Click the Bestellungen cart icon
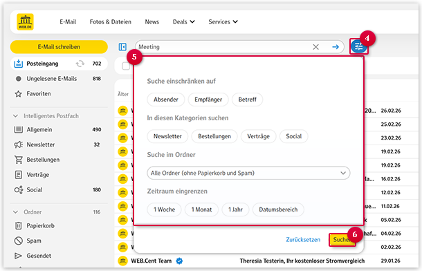Viewport: 422px width, 271px height. pos(18,160)
